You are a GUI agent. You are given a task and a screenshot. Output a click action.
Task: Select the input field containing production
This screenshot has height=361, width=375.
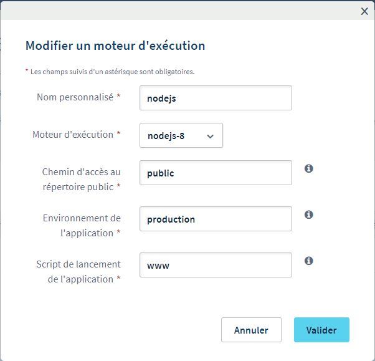[x=216, y=219]
